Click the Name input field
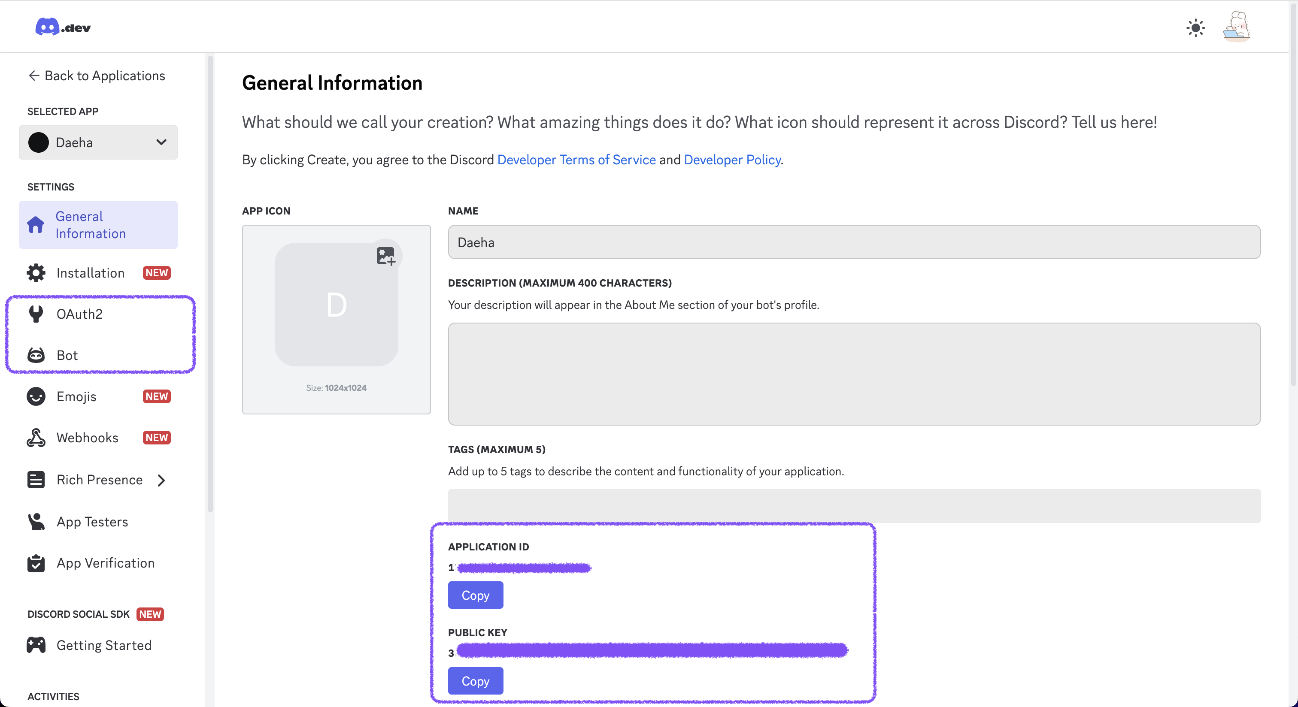This screenshot has width=1298, height=707. (x=854, y=242)
